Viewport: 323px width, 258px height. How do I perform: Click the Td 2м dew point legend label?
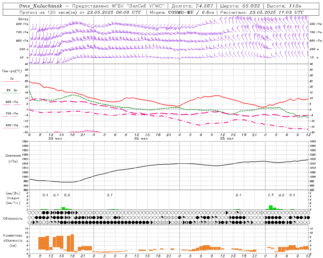tap(12, 90)
